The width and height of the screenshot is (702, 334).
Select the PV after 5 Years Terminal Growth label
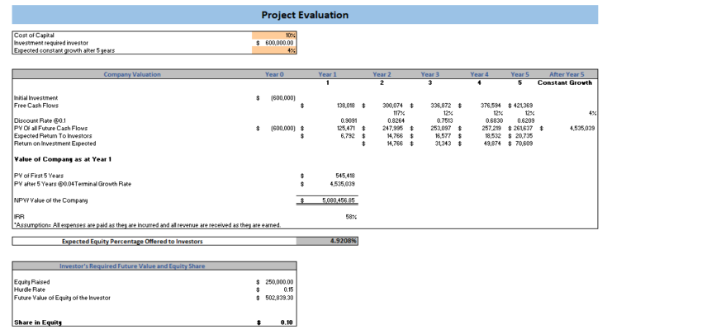(73, 183)
